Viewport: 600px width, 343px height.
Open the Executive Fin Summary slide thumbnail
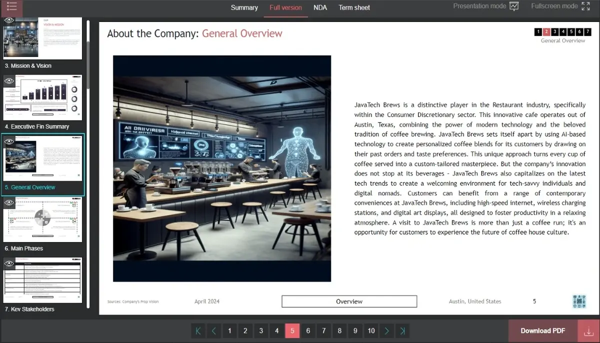42,97
